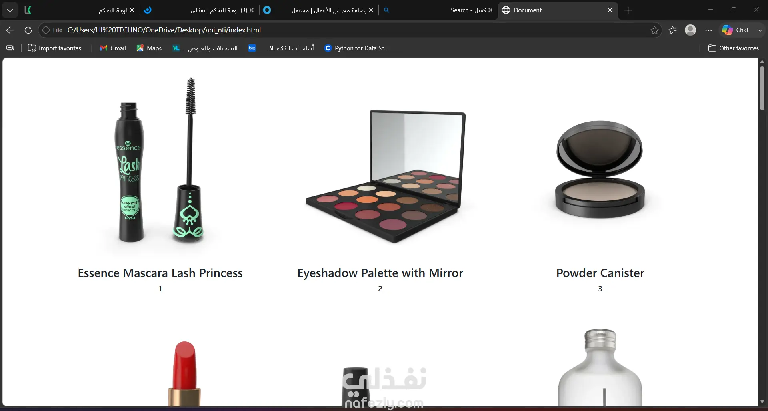Switch to the first لوحة التحكم tab
The width and height of the screenshot is (768, 411).
click(x=80, y=10)
